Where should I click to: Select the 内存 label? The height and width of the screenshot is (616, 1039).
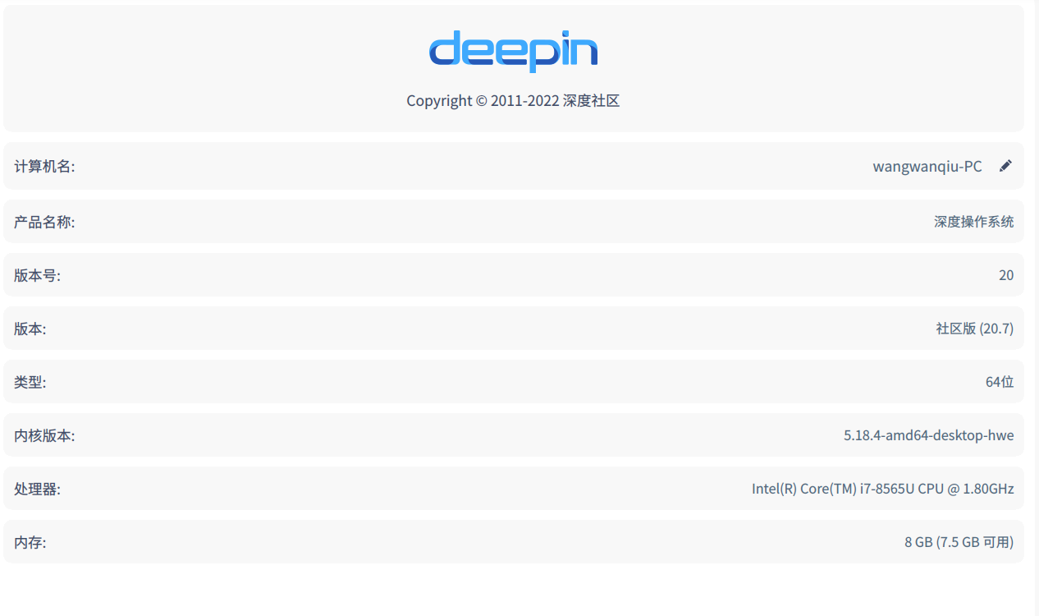click(x=30, y=542)
